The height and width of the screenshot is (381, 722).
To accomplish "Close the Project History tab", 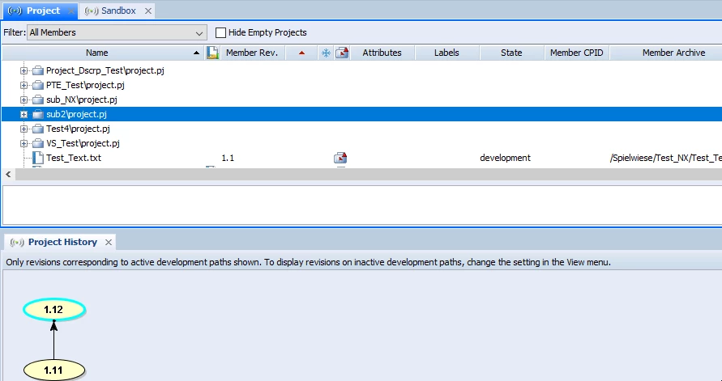I will 109,242.
